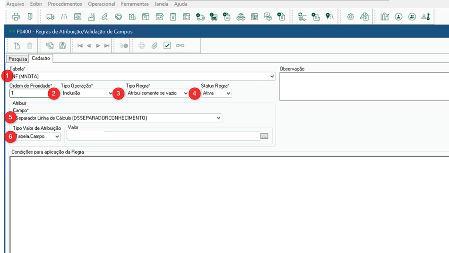Image resolution: width=449 pixels, height=253 pixels.
Task: Open the Ajuda menu
Action: click(181, 4)
